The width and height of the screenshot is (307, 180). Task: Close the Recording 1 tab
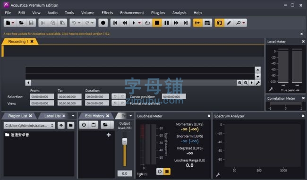pos(32,41)
